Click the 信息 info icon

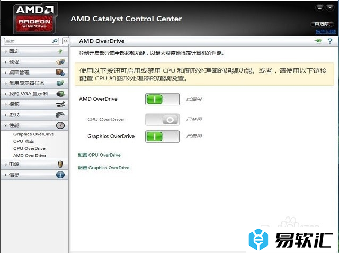pos(60,175)
